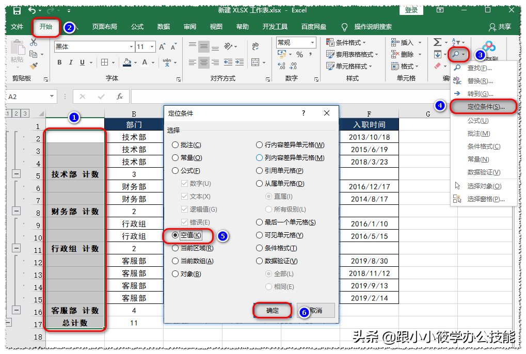Click the 取消 button in dialog
The width and height of the screenshot is (526, 354).
[316, 311]
